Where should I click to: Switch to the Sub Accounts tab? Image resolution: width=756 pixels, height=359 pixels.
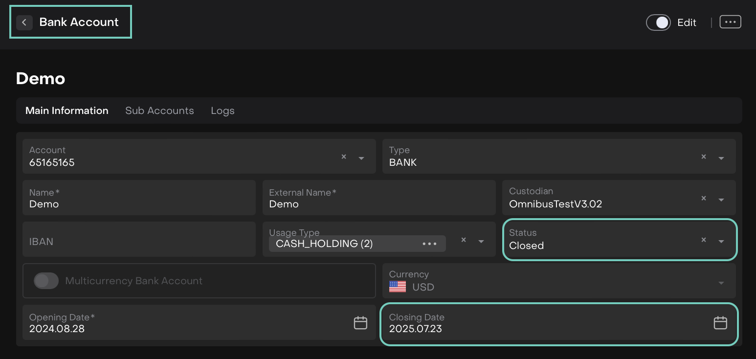click(159, 111)
